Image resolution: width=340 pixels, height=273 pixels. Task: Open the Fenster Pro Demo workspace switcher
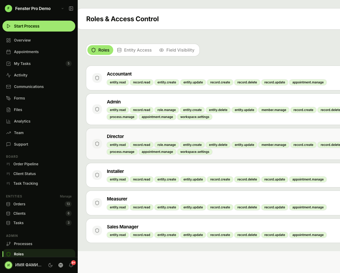coord(33,8)
